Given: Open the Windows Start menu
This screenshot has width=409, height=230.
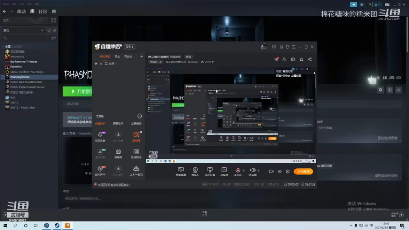Looking at the screenshot, I should (5, 226).
